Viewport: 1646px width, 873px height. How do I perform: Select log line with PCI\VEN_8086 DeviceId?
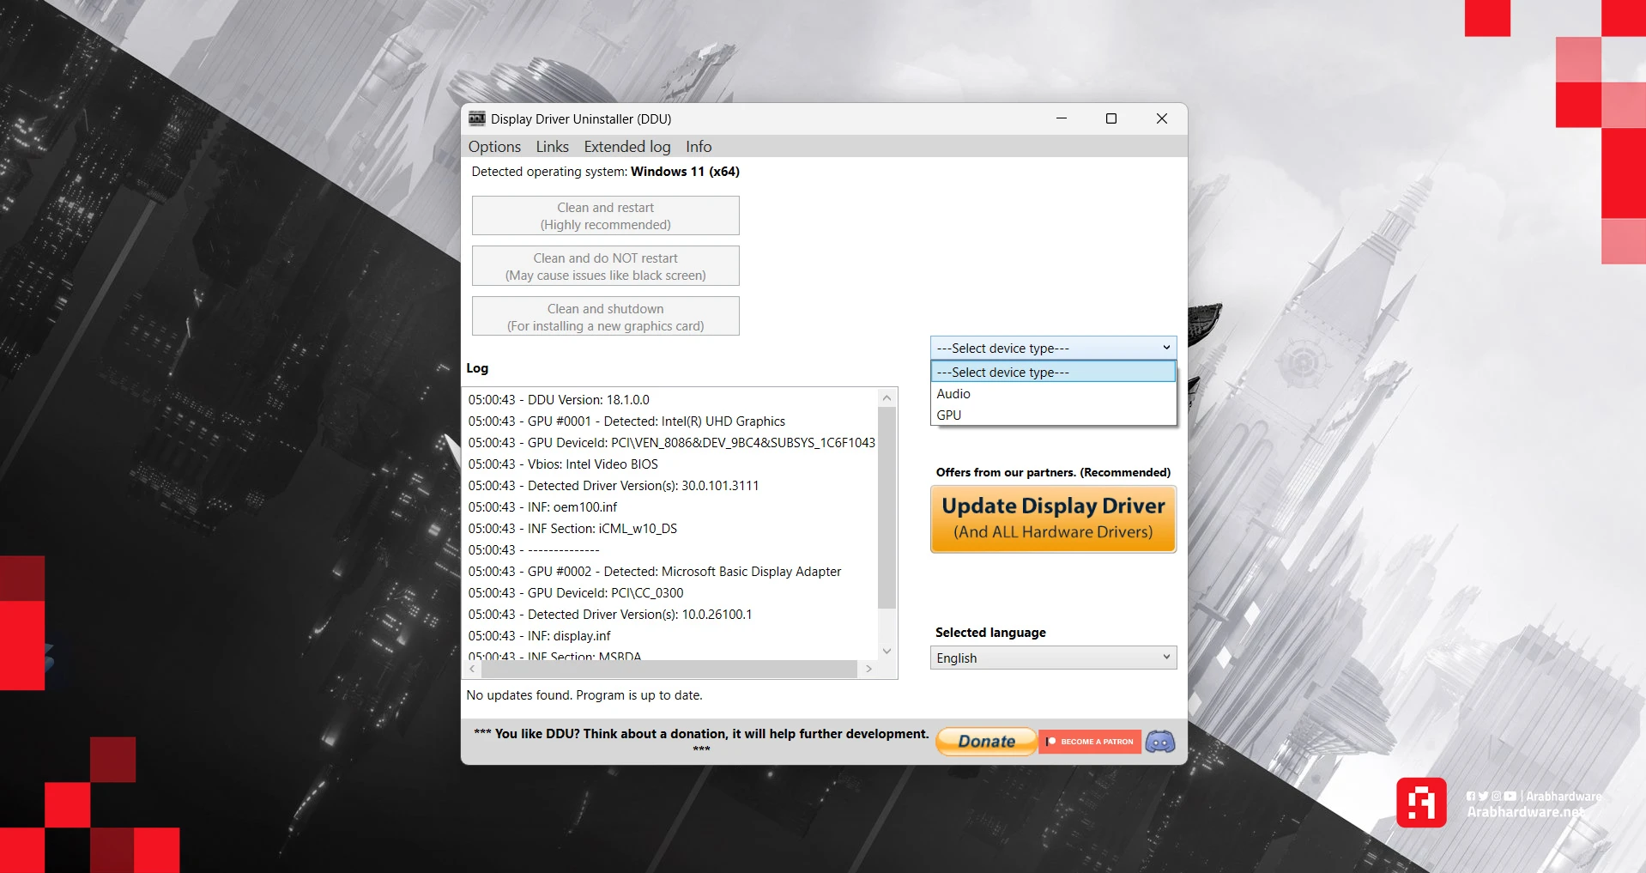tap(671, 443)
